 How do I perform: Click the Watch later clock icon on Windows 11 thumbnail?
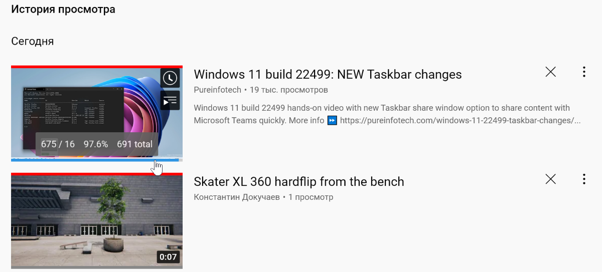pos(170,78)
